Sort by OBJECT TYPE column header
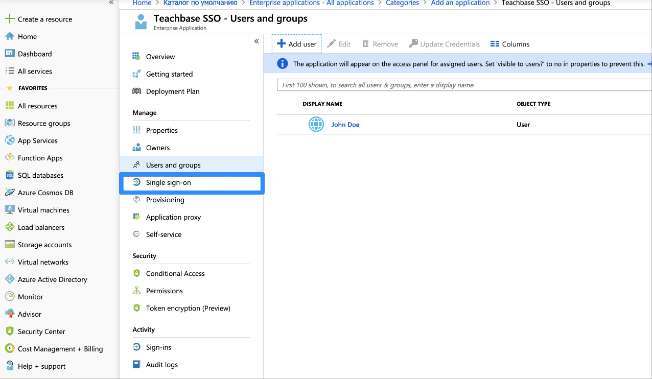The image size is (652, 379). [x=533, y=104]
